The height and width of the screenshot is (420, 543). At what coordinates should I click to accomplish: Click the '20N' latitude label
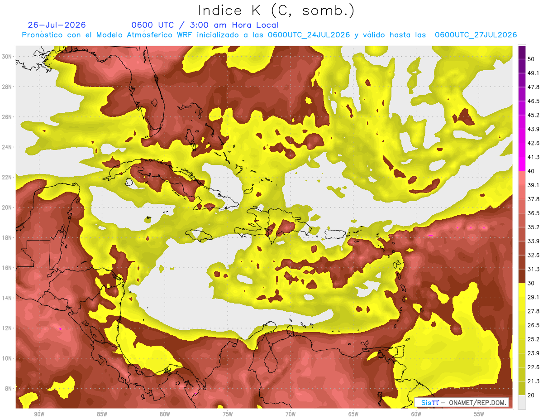pyautogui.click(x=7, y=208)
